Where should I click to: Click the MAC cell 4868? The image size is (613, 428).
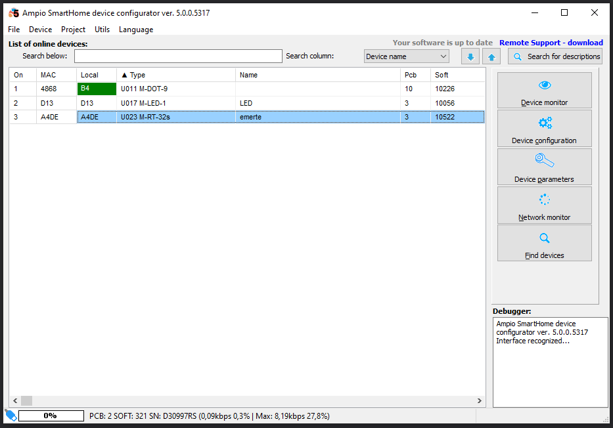pyautogui.click(x=57, y=89)
